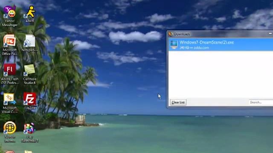The image size is (273, 153).
Task: Click the Downloads window title text
Action: 182,34
